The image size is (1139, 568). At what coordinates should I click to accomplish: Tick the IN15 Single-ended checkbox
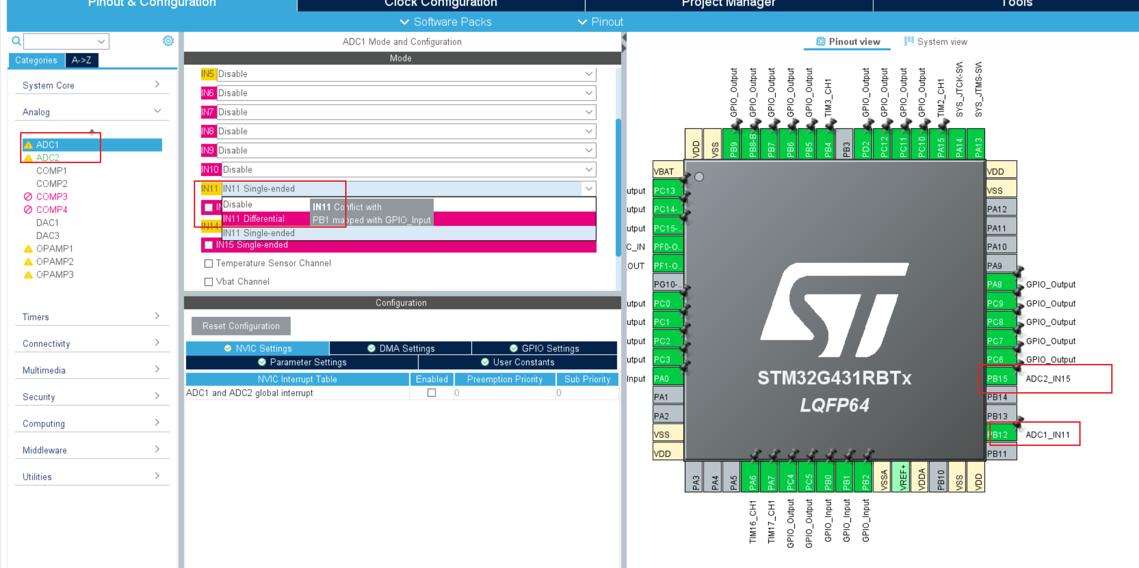click(x=209, y=245)
